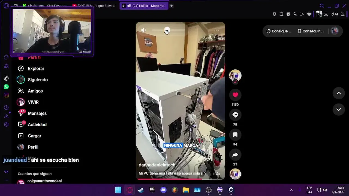This screenshot has height=196, width=349.
Task: Mute the video with the speaker icon
Action: click(x=143, y=30)
